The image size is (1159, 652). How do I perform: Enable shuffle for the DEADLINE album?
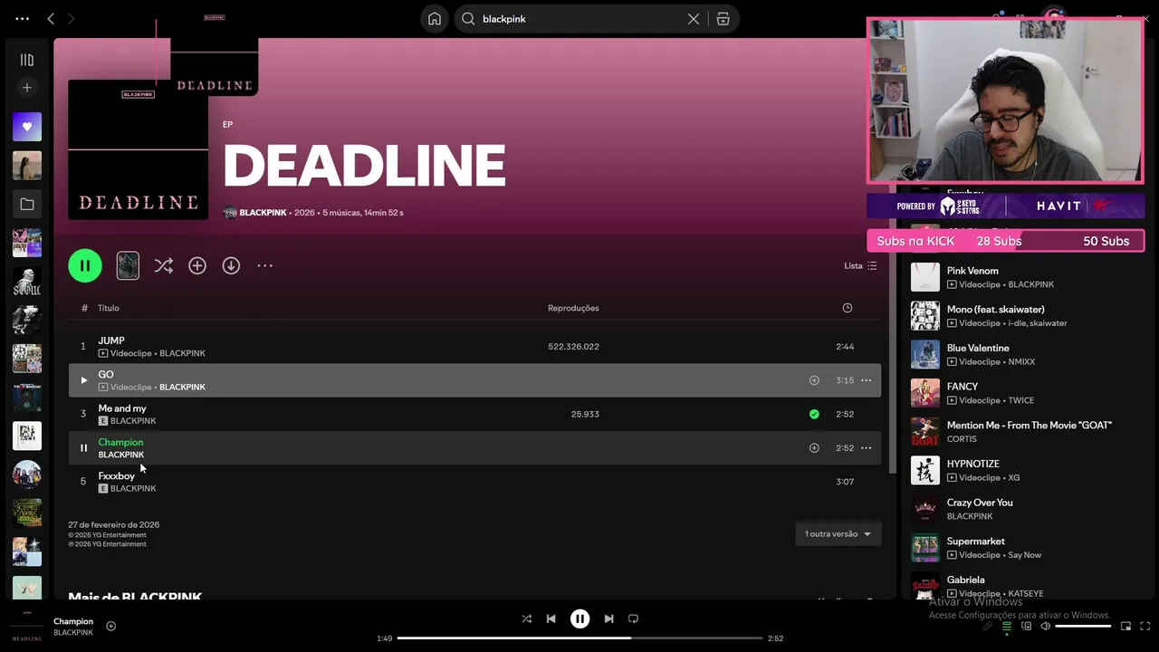tap(163, 265)
